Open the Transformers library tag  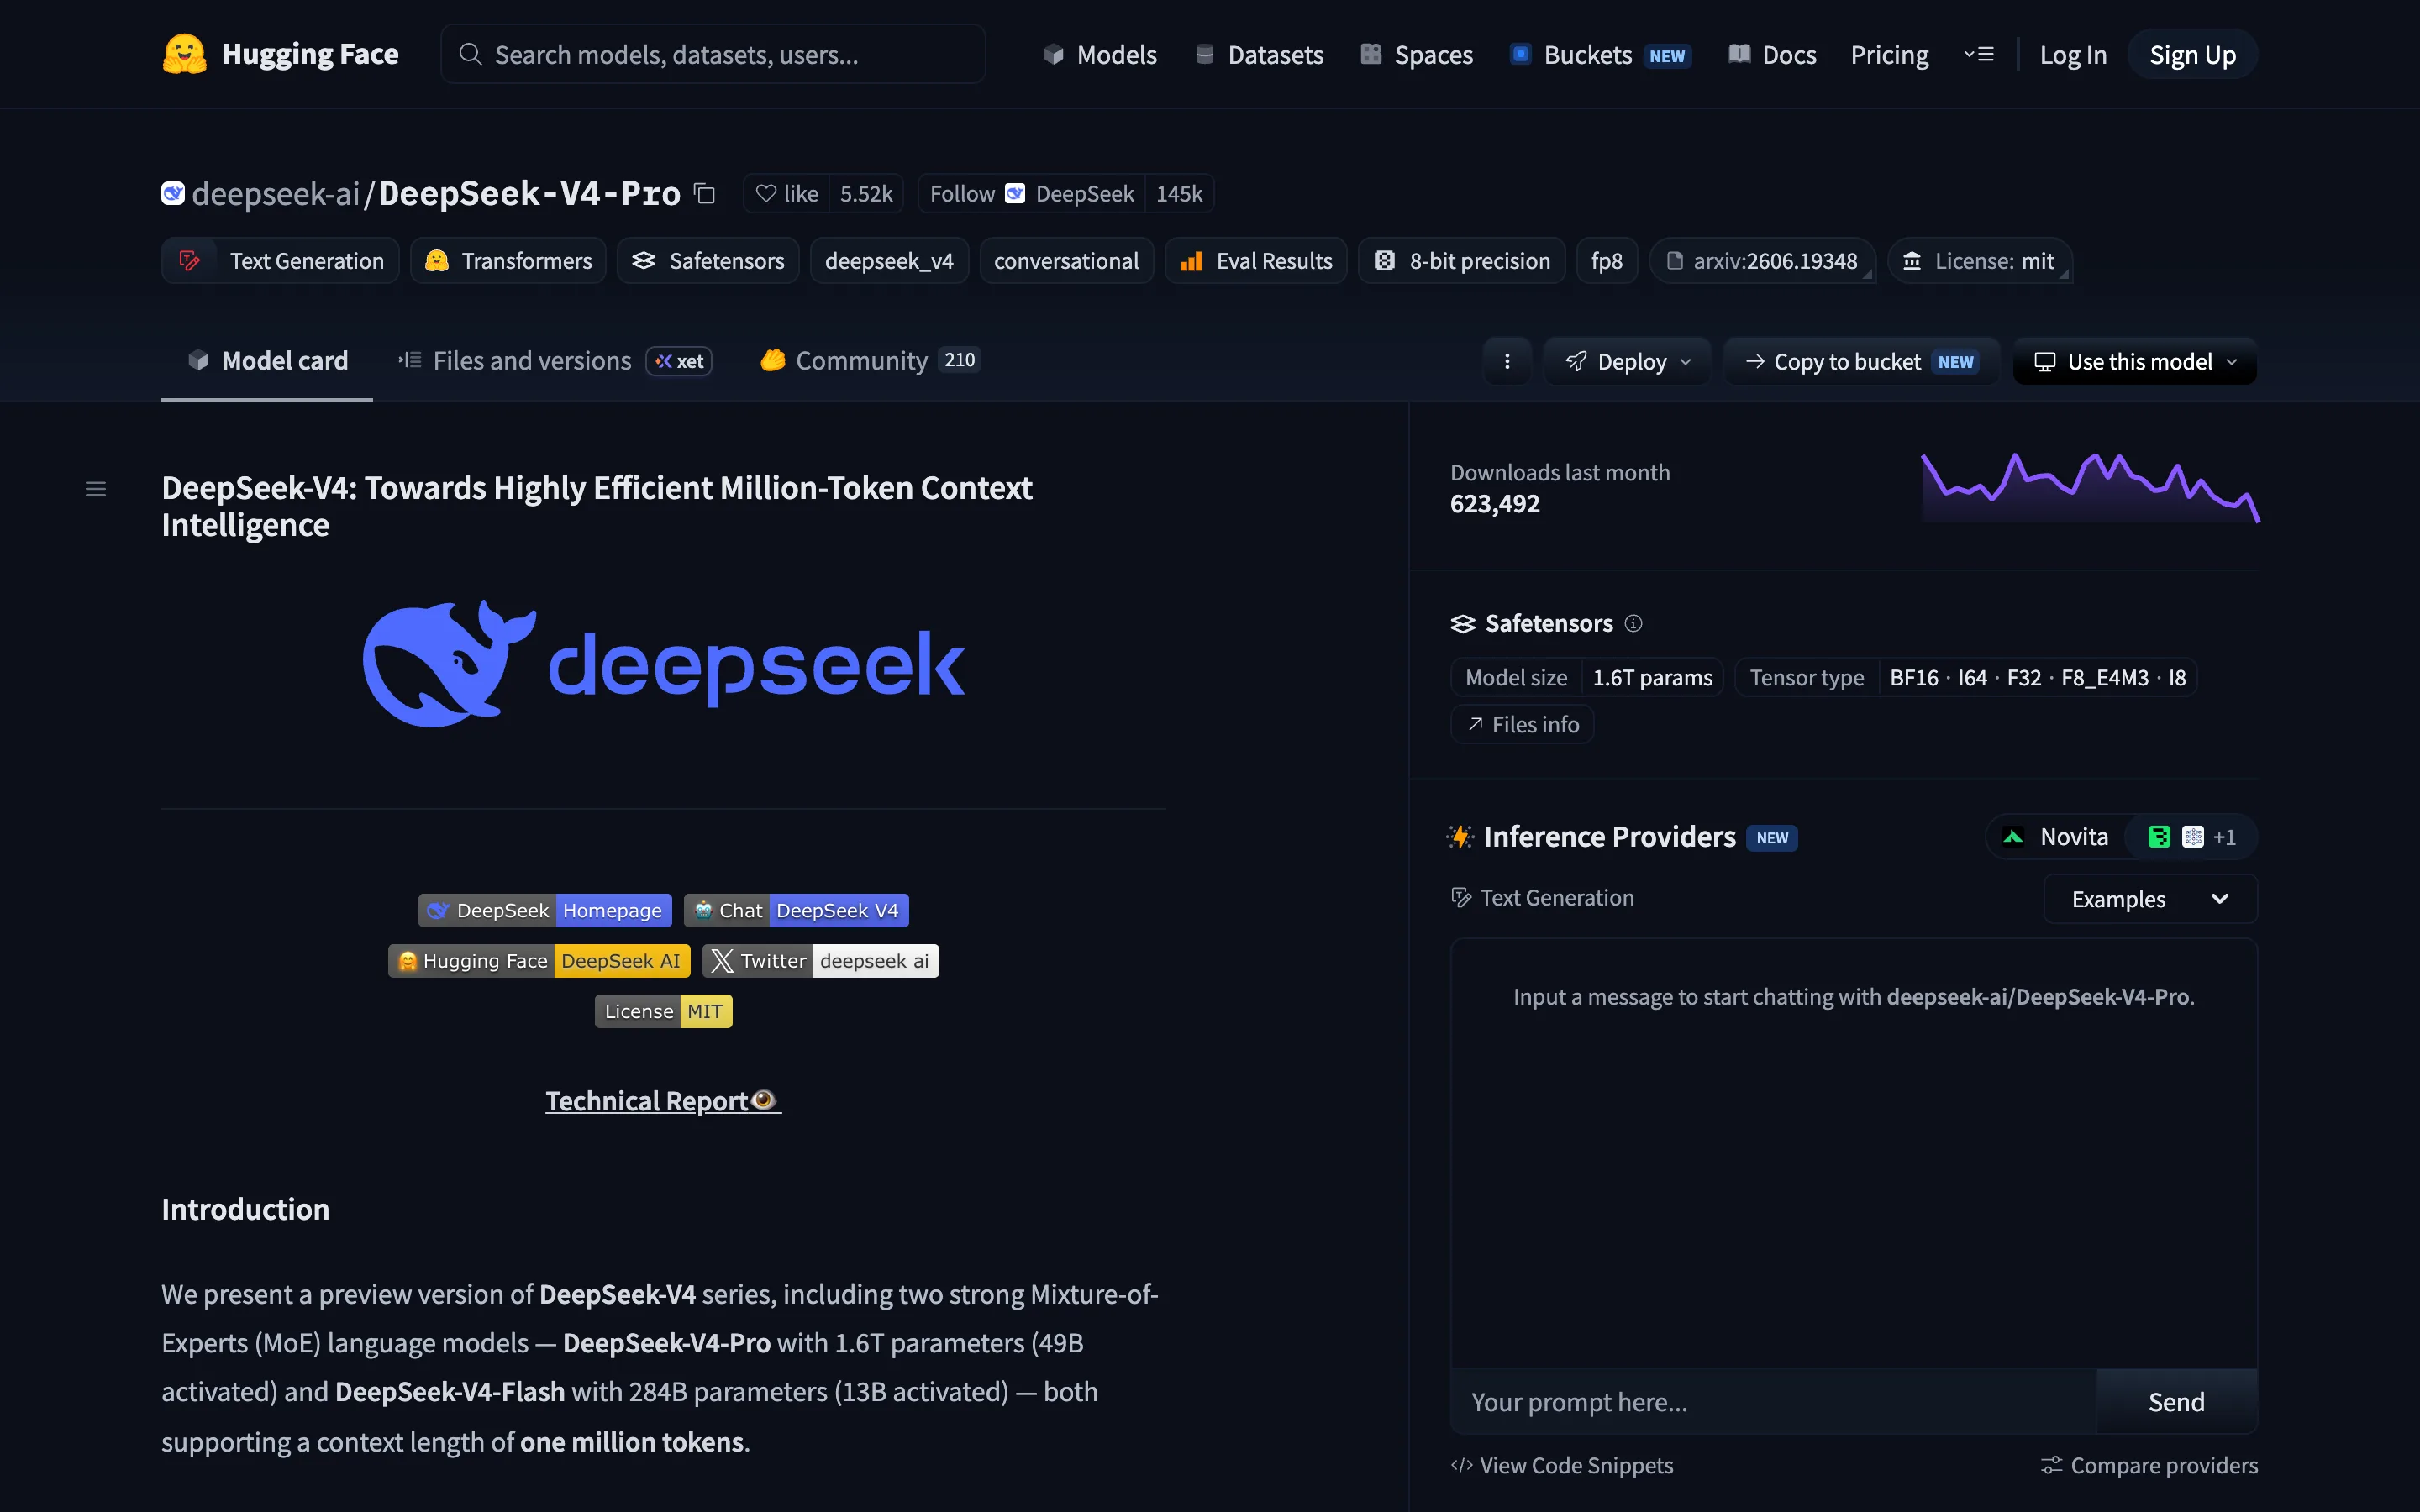tap(508, 261)
